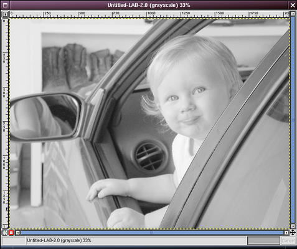Click the vertical scrollbar down arrow

tap(293, 226)
